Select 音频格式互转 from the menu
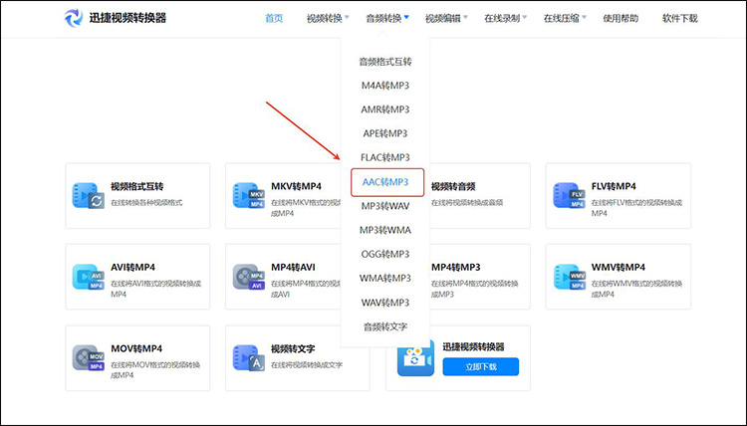This screenshot has height=426, width=747. (x=384, y=62)
